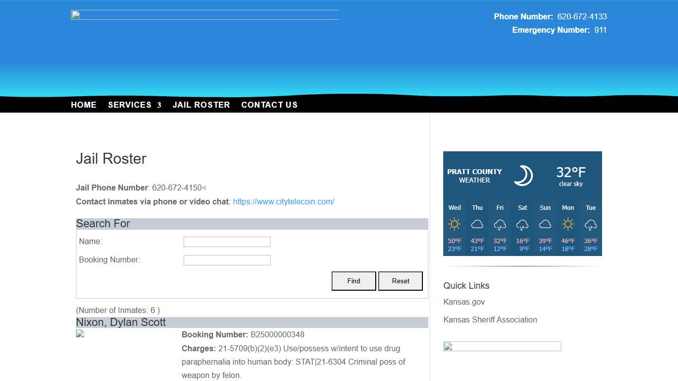Viewport: 678px width, 381px height.
Task: Click into the Booking Number field
Action: pos(227,260)
